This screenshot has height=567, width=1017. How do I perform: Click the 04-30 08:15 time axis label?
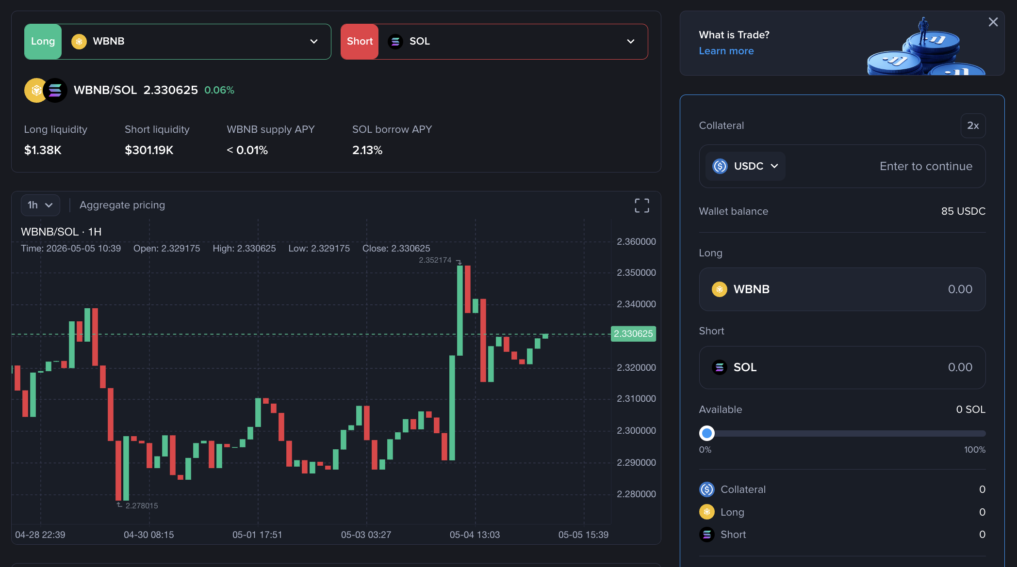[148, 535]
